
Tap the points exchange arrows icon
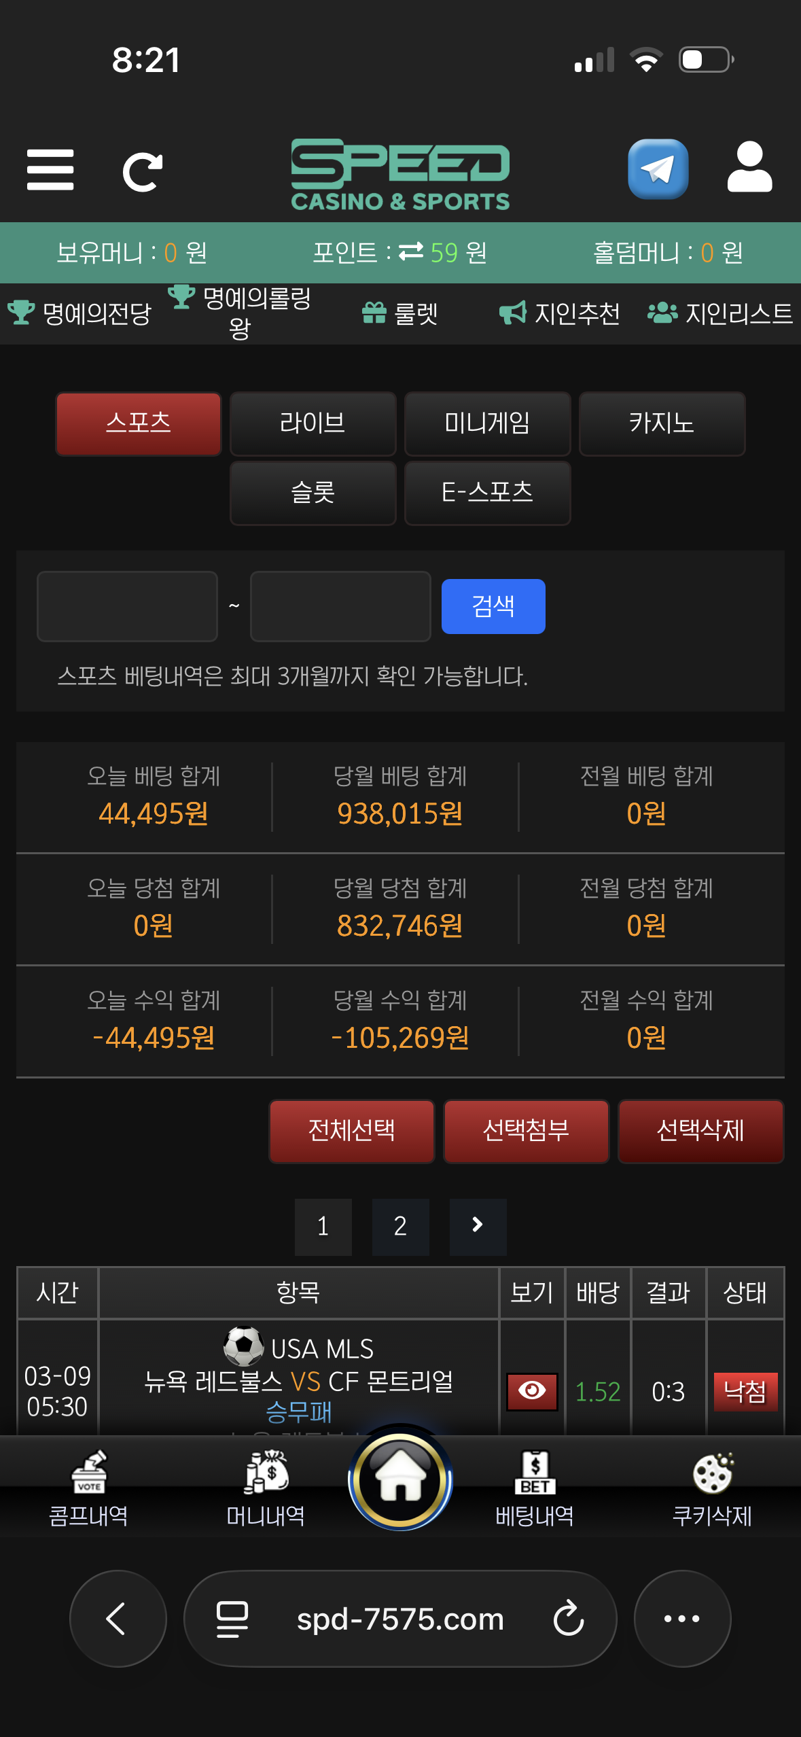point(411,252)
